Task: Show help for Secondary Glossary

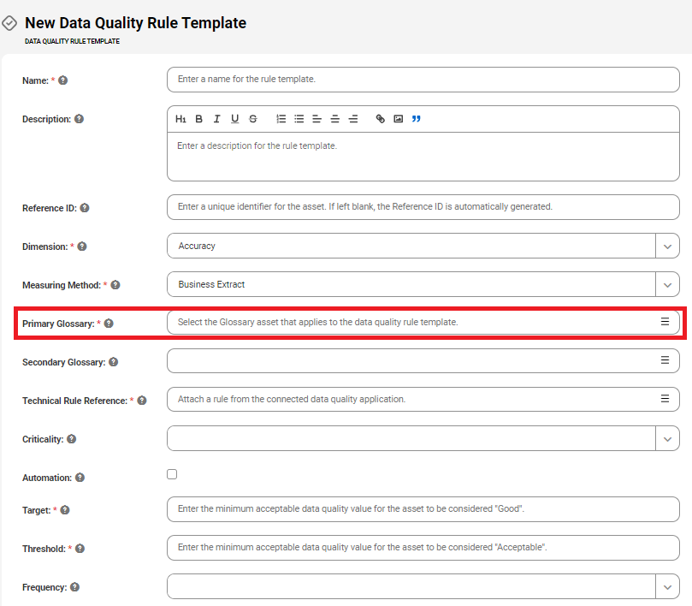Action: 114,362
